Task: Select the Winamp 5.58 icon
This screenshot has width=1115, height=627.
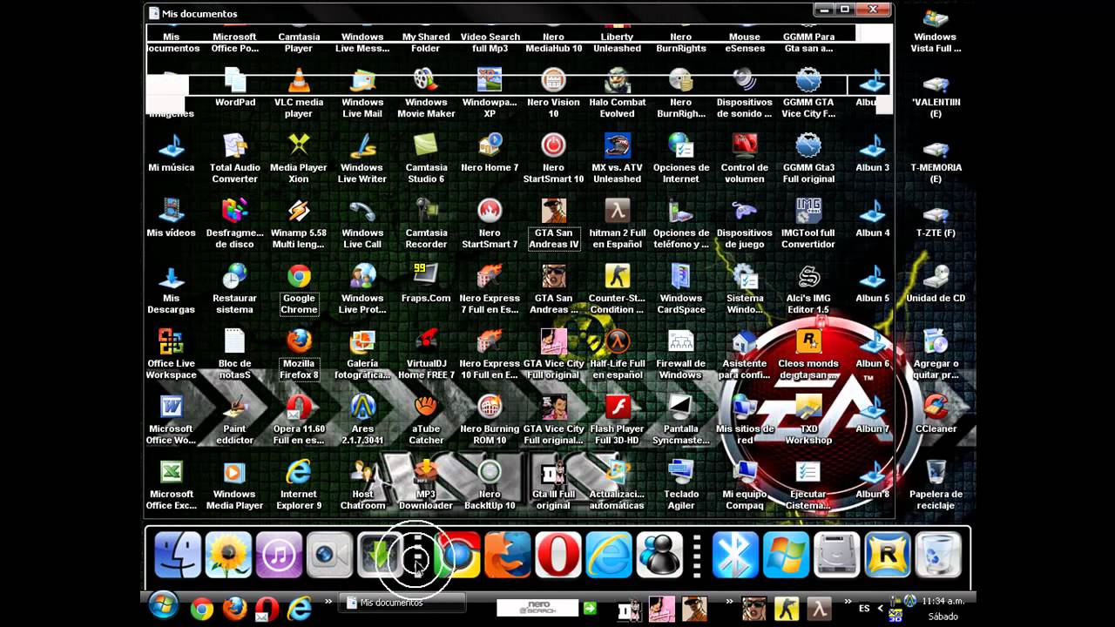Action: tap(299, 225)
